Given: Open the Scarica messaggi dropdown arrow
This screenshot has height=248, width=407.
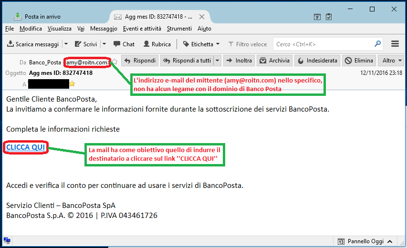Looking at the screenshot, I should 66,44.
